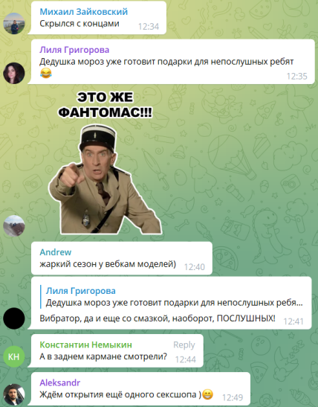This screenshot has height=407, width=318.
Task: Click the Константин Немыкин sender name
Action: tap(85, 344)
